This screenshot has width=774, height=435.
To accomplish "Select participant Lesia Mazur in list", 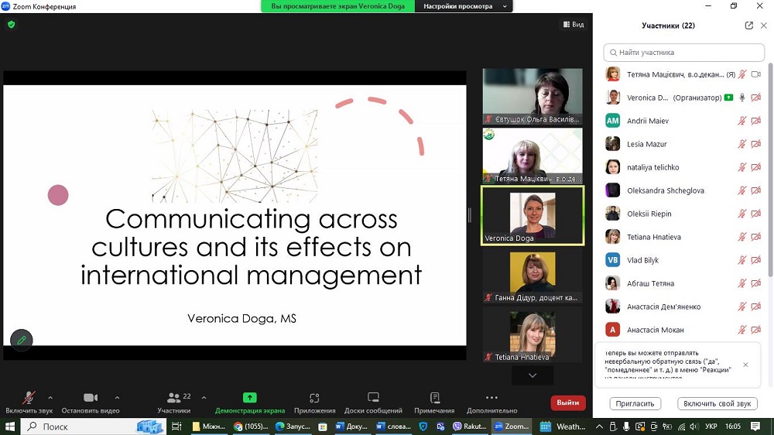I will [x=647, y=144].
